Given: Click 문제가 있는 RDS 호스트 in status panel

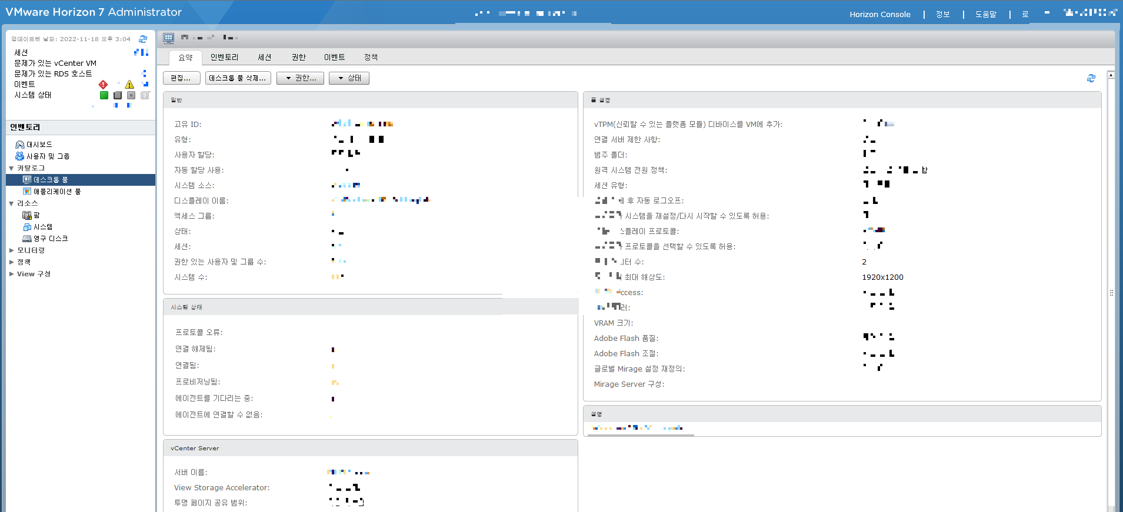Looking at the screenshot, I should click(x=53, y=74).
